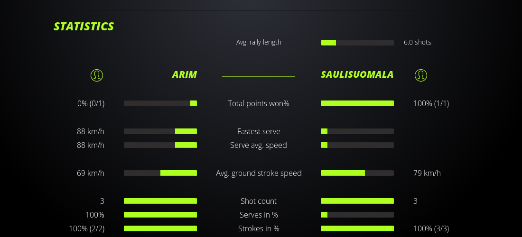Click SAULISUOMALA's total points won bar
Image resolution: width=522 pixels, height=237 pixels.
[357, 103]
